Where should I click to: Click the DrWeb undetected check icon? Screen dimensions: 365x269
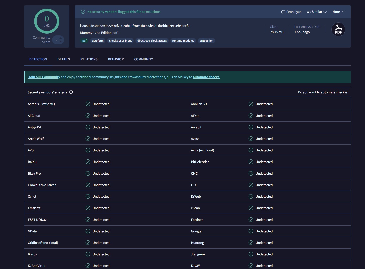[x=251, y=196]
